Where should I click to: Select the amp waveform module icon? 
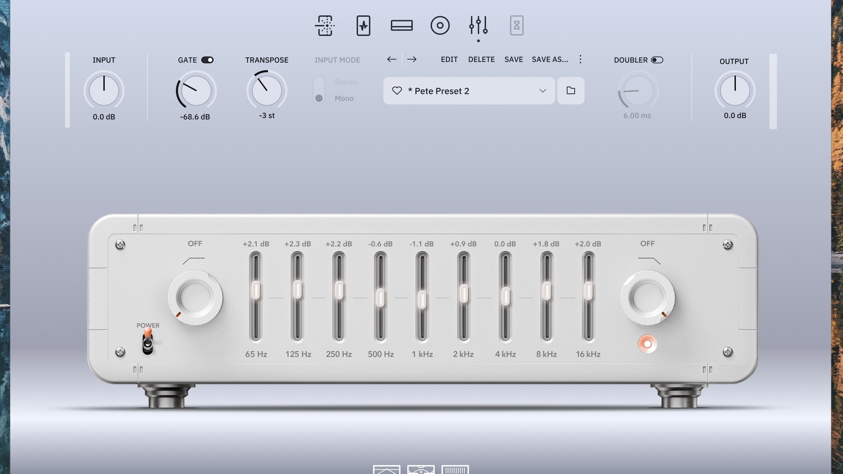pos(363,25)
